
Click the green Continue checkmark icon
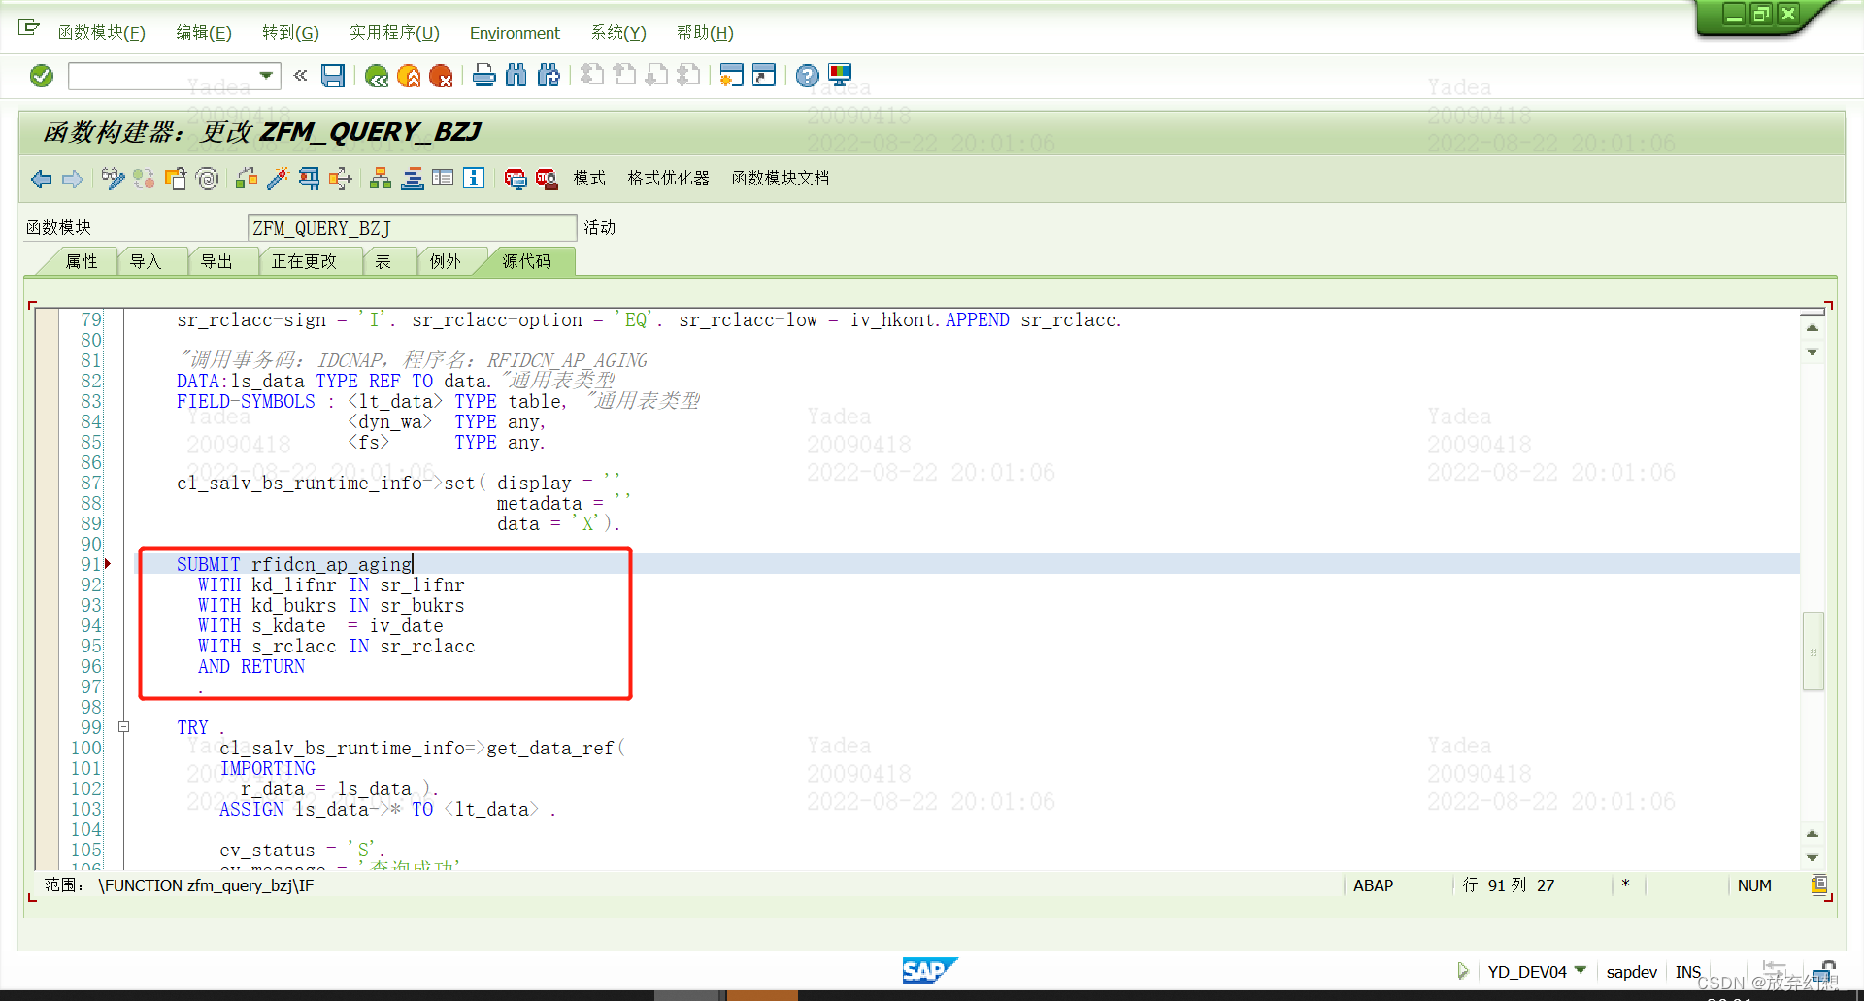pos(41,76)
